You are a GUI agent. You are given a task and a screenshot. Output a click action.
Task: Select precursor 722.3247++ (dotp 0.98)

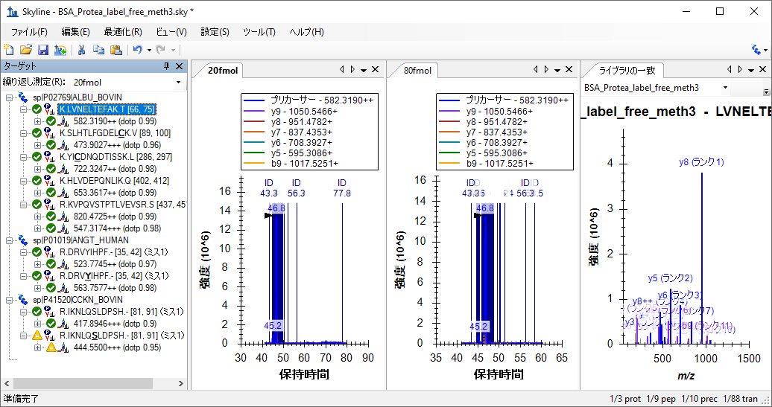(x=116, y=169)
